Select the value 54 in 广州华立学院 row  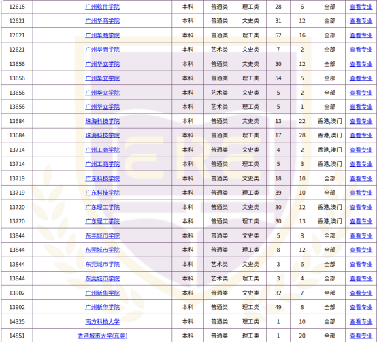point(278,78)
